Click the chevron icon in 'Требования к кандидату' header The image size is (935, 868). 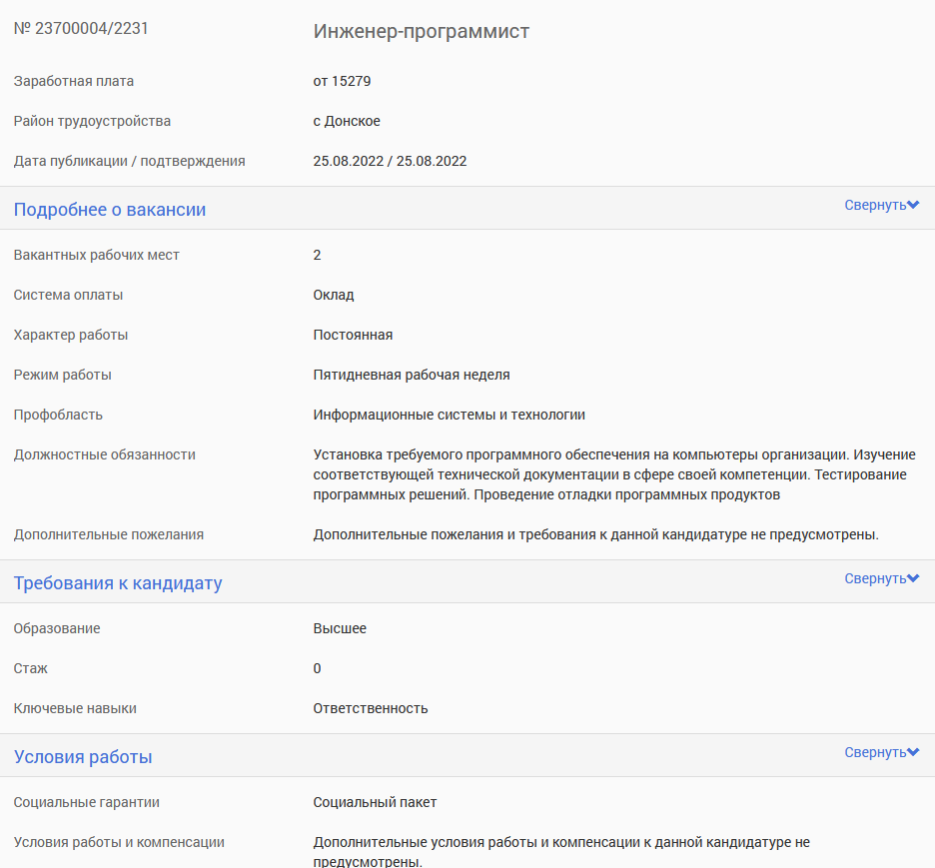tap(913, 578)
